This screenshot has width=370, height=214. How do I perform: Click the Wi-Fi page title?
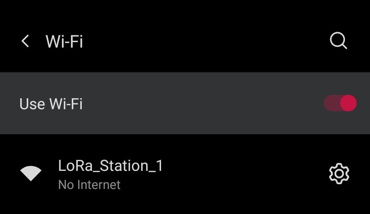tap(64, 41)
